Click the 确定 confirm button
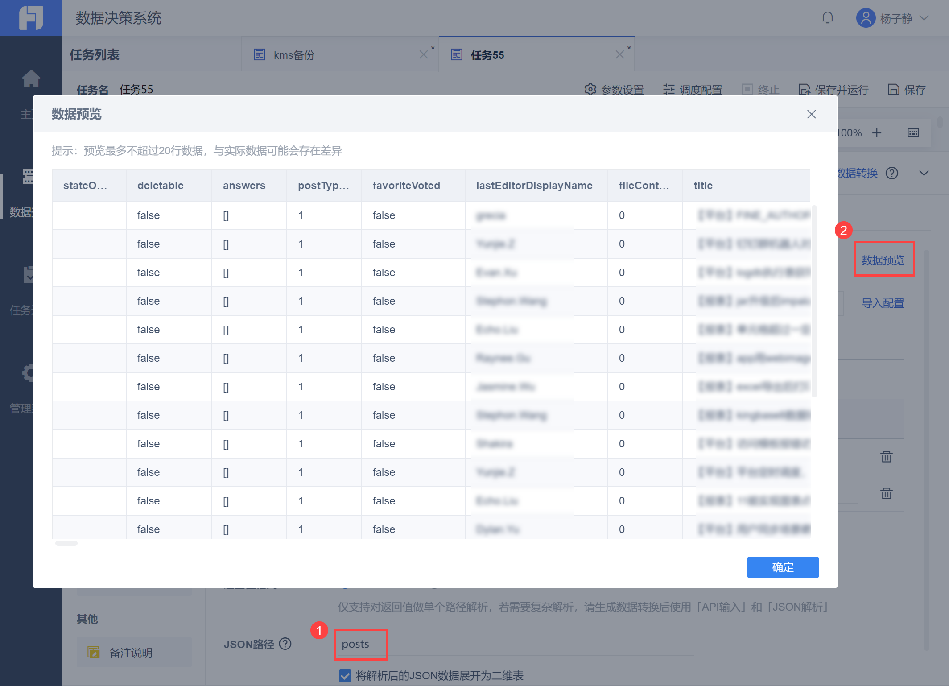This screenshot has width=949, height=686. tap(783, 567)
